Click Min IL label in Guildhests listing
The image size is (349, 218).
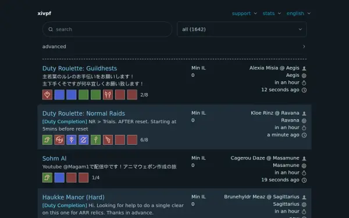coord(198,68)
